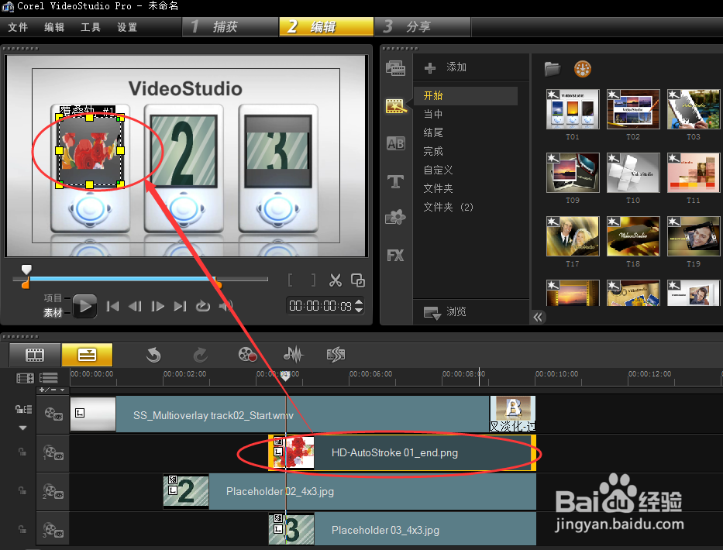Screen dimensions: 723x550
Task: Undo the last action
Action: coord(153,355)
